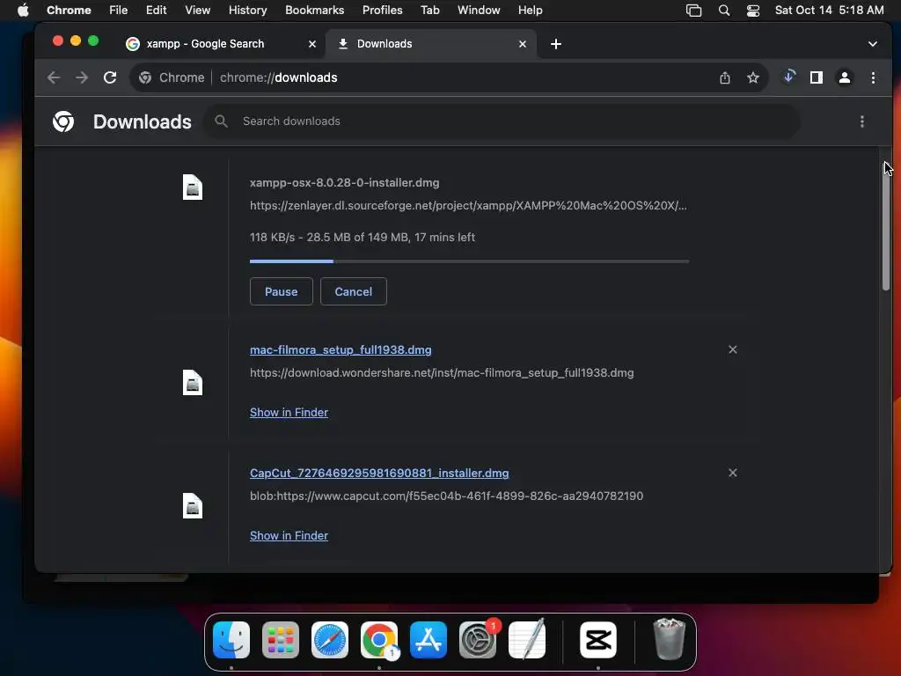Viewport: 901px width, 676px height.
Task: Open the Bookmarks menu
Action: pyautogui.click(x=314, y=10)
